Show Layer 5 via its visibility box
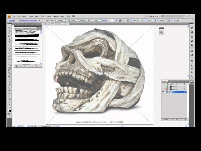The height and width of the screenshot is (151, 201). 163,84
